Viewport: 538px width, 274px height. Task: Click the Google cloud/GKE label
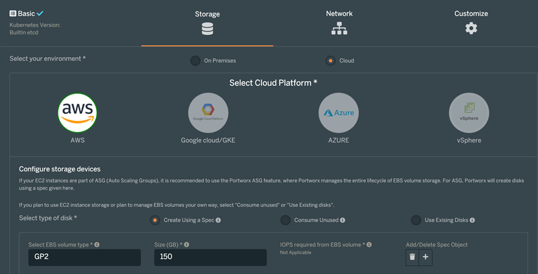coord(208,140)
